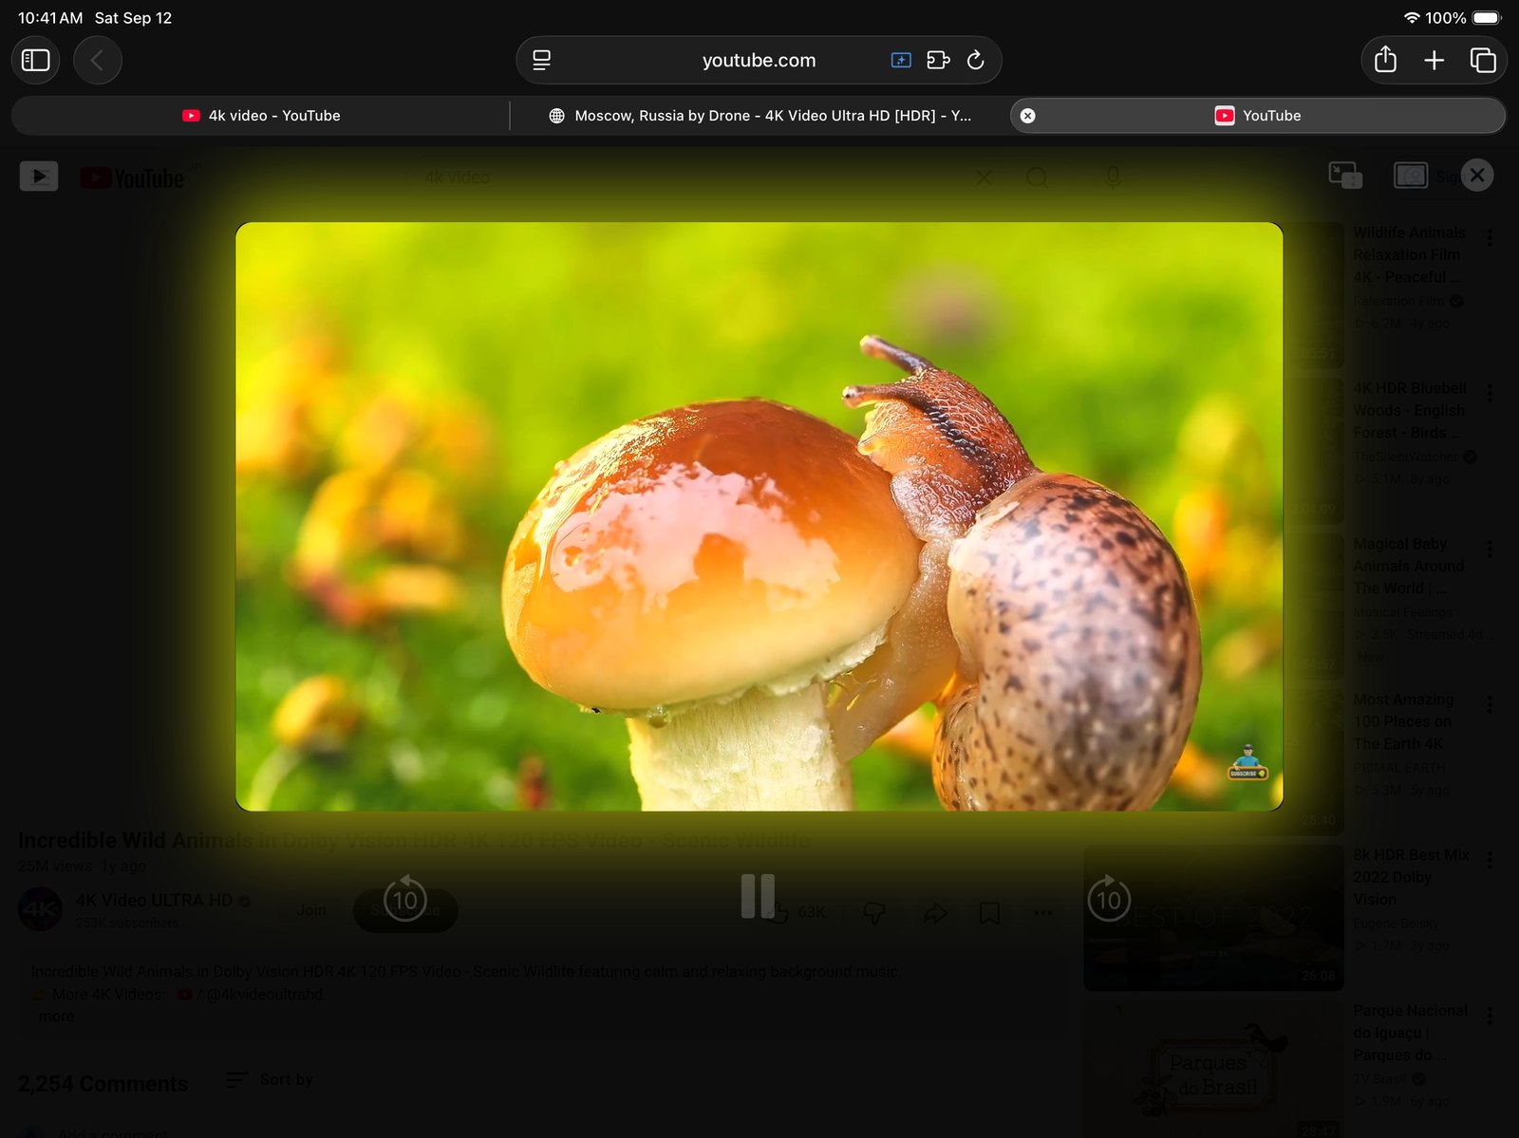This screenshot has width=1519, height=1138.
Task: Skip forward 10 seconds
Action: (1109, 897)
